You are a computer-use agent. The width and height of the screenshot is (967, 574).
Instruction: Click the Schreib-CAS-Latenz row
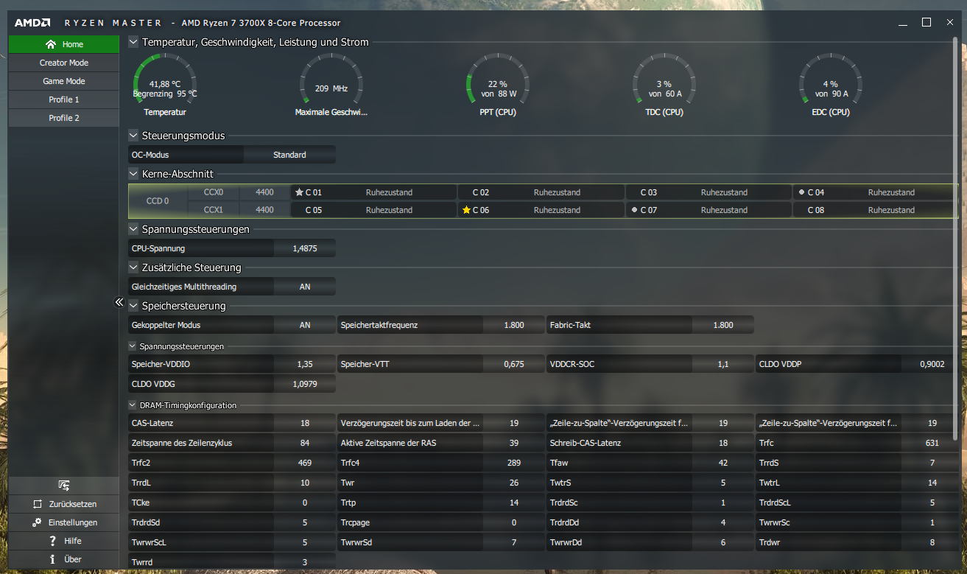(650, 443)
